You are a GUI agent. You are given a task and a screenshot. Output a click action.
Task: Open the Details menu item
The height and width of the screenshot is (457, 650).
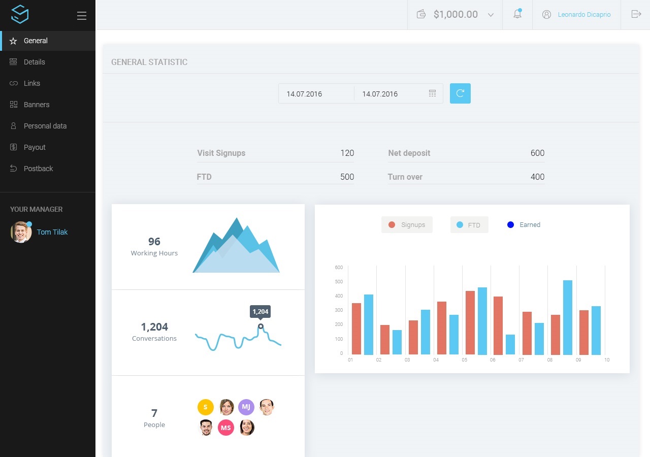coord(35,62)
